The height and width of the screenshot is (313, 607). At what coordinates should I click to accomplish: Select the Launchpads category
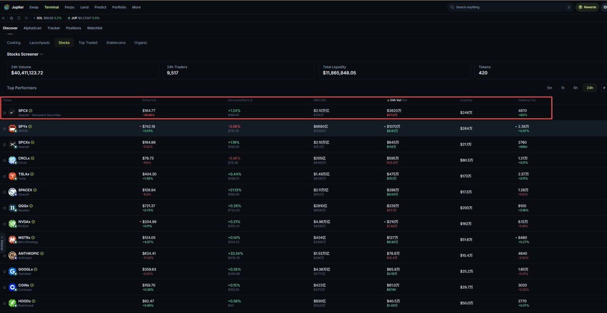pos(39,43)
